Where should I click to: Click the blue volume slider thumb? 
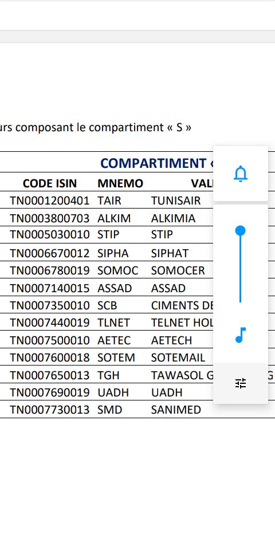(240, 231)
